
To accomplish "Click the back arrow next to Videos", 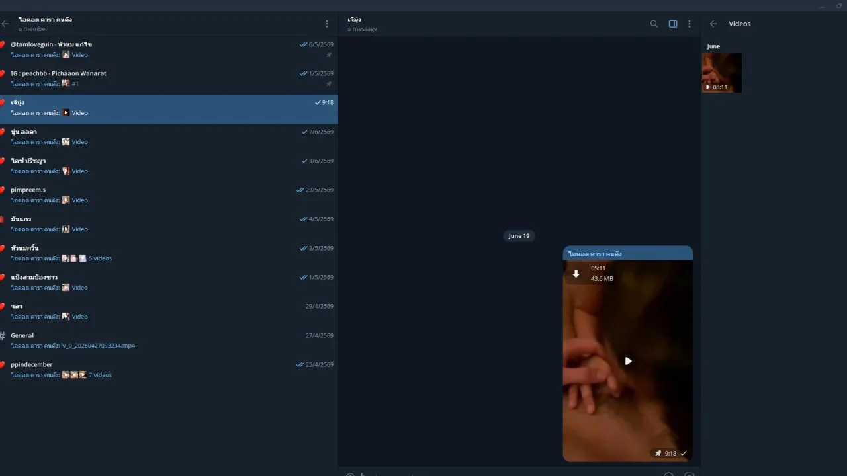I will pyautogui.click(x=713, y=24).
